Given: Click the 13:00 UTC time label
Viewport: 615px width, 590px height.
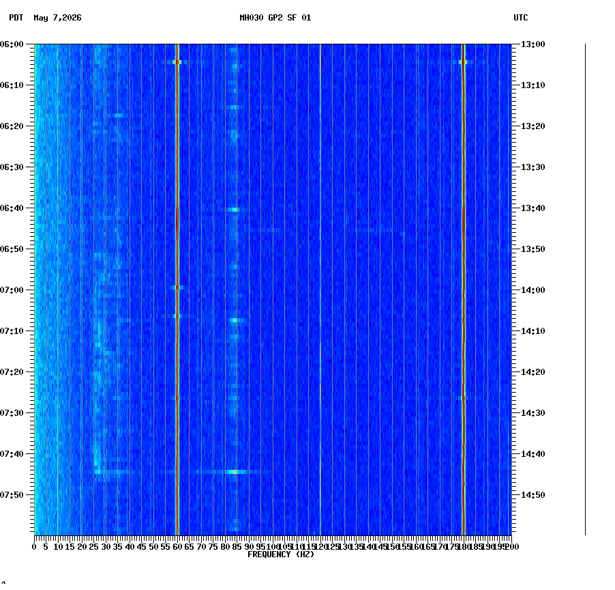Looking at the screenshot, I should click(533, 44).
